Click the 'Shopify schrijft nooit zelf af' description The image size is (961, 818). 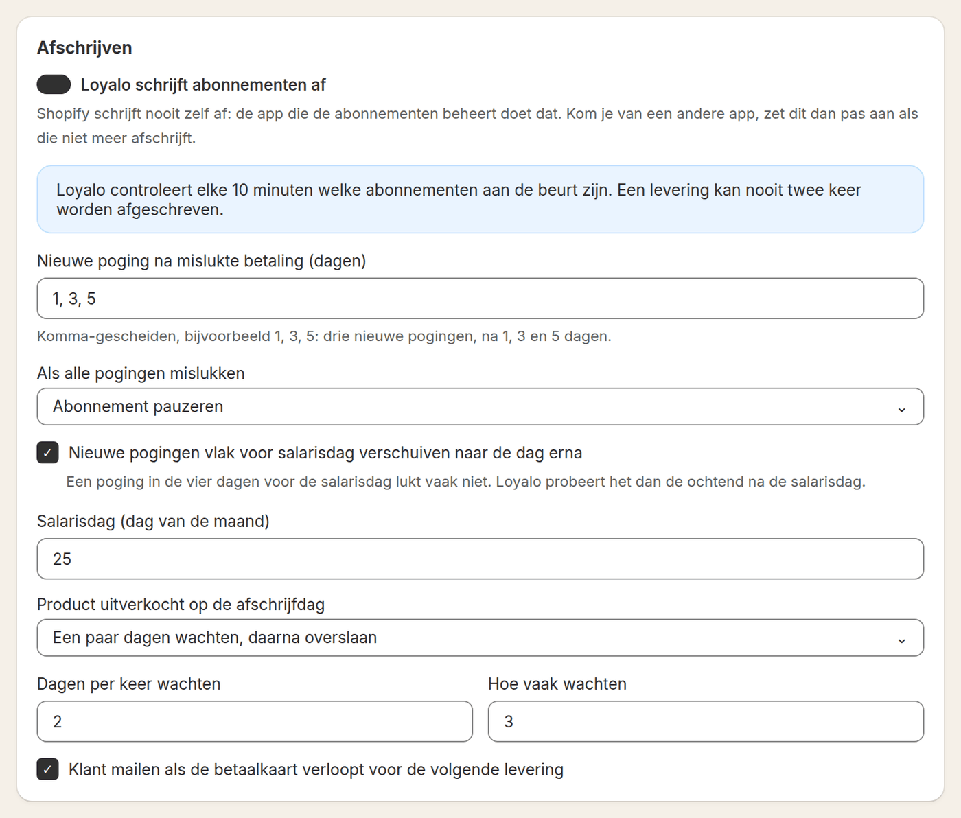pyautogui.click(x=478, y=126)
